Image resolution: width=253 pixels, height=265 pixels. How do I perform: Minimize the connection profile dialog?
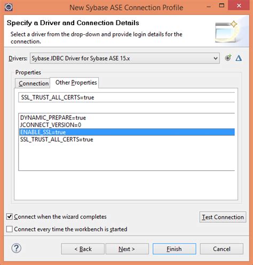click(209, 6)
